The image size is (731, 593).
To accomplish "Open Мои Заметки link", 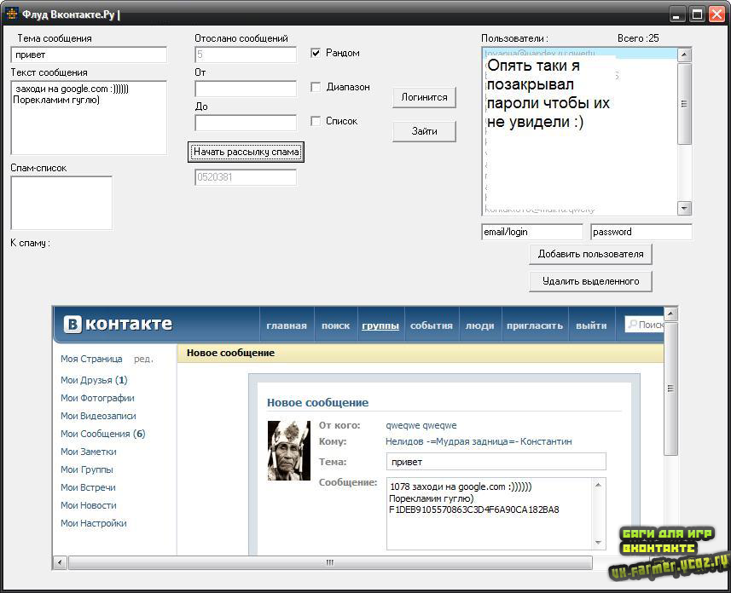I will point(89,452).
